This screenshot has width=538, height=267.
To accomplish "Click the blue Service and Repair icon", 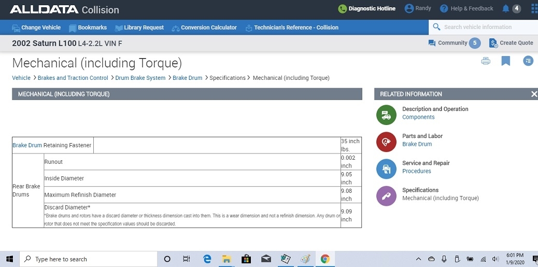I will pyautogui.click(x=386, y=169).
